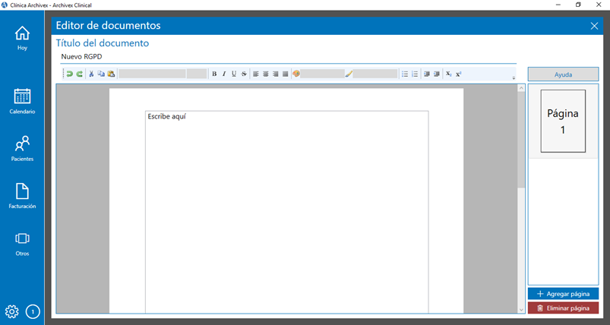Click the Eliminar página button
610x325 pixels.
pos(563,308)
